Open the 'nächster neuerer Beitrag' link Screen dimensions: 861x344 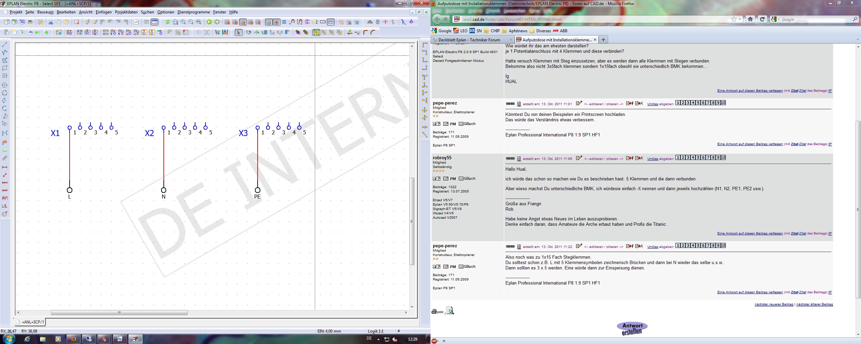point(774,304)
